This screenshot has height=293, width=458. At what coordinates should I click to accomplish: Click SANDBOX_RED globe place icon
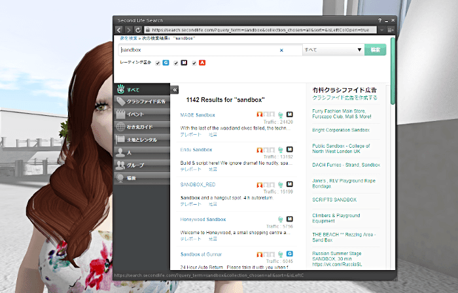(281, 184)
